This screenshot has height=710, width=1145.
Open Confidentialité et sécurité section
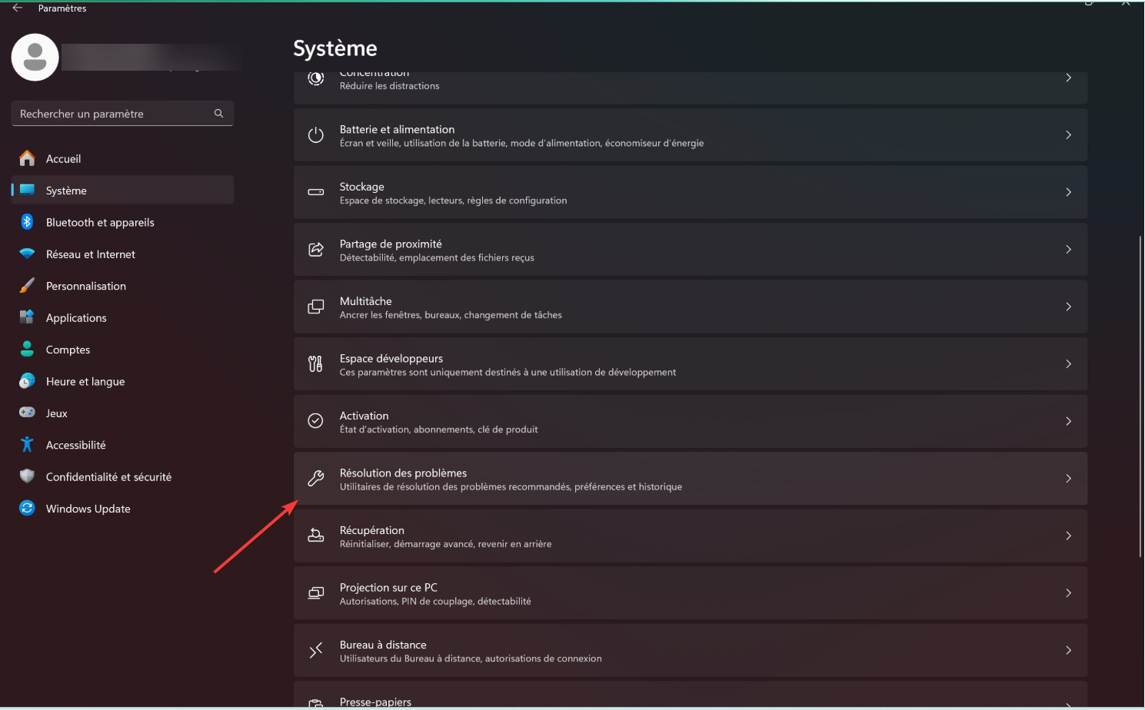(x=122, y=476)
